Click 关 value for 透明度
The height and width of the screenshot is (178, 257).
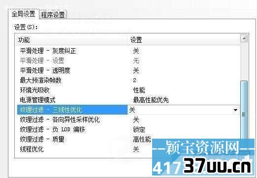(x=136, y=70)
